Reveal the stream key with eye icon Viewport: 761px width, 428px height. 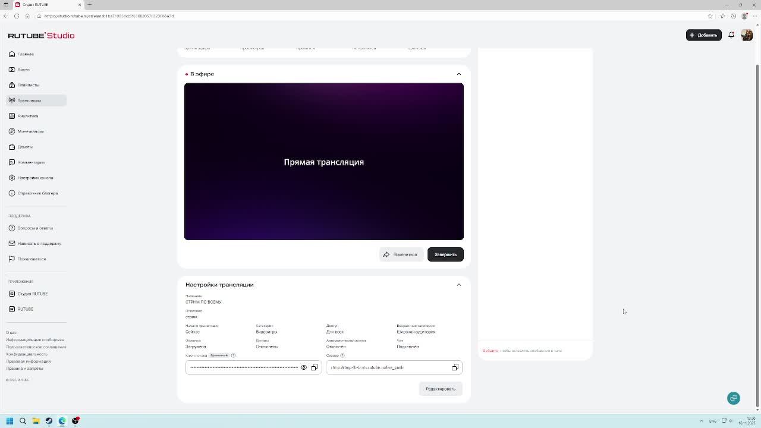(x=304, y=367)
